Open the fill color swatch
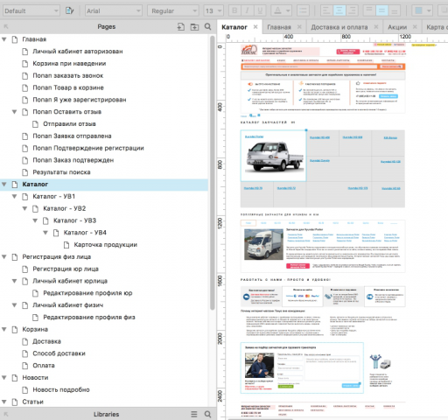Screen dimensions: 448x420 point(418,11)
